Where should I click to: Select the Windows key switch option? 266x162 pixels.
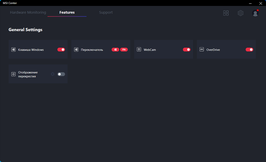(x=115, y=50)
